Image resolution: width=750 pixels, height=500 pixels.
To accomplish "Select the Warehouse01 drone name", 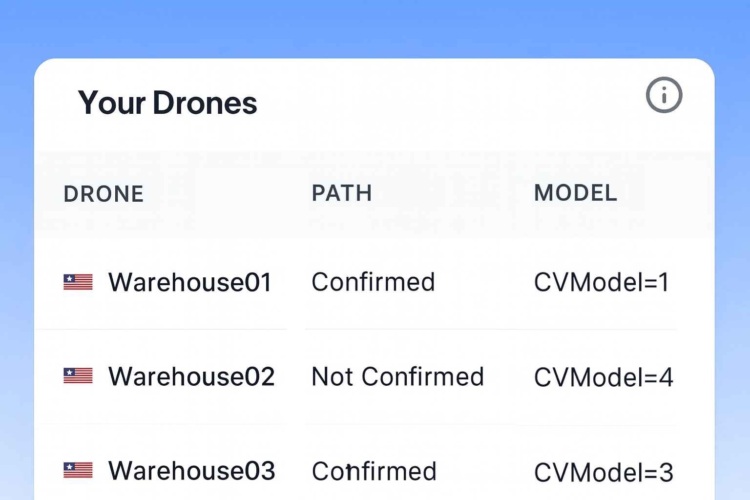I will point(190,282).
